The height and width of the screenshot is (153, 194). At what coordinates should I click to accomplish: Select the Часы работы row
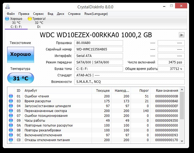(94, 120)
